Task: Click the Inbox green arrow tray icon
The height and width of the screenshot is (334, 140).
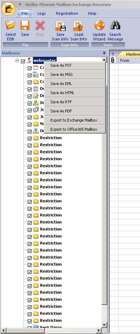Action: pyautogui.click(x=36, y=103)
